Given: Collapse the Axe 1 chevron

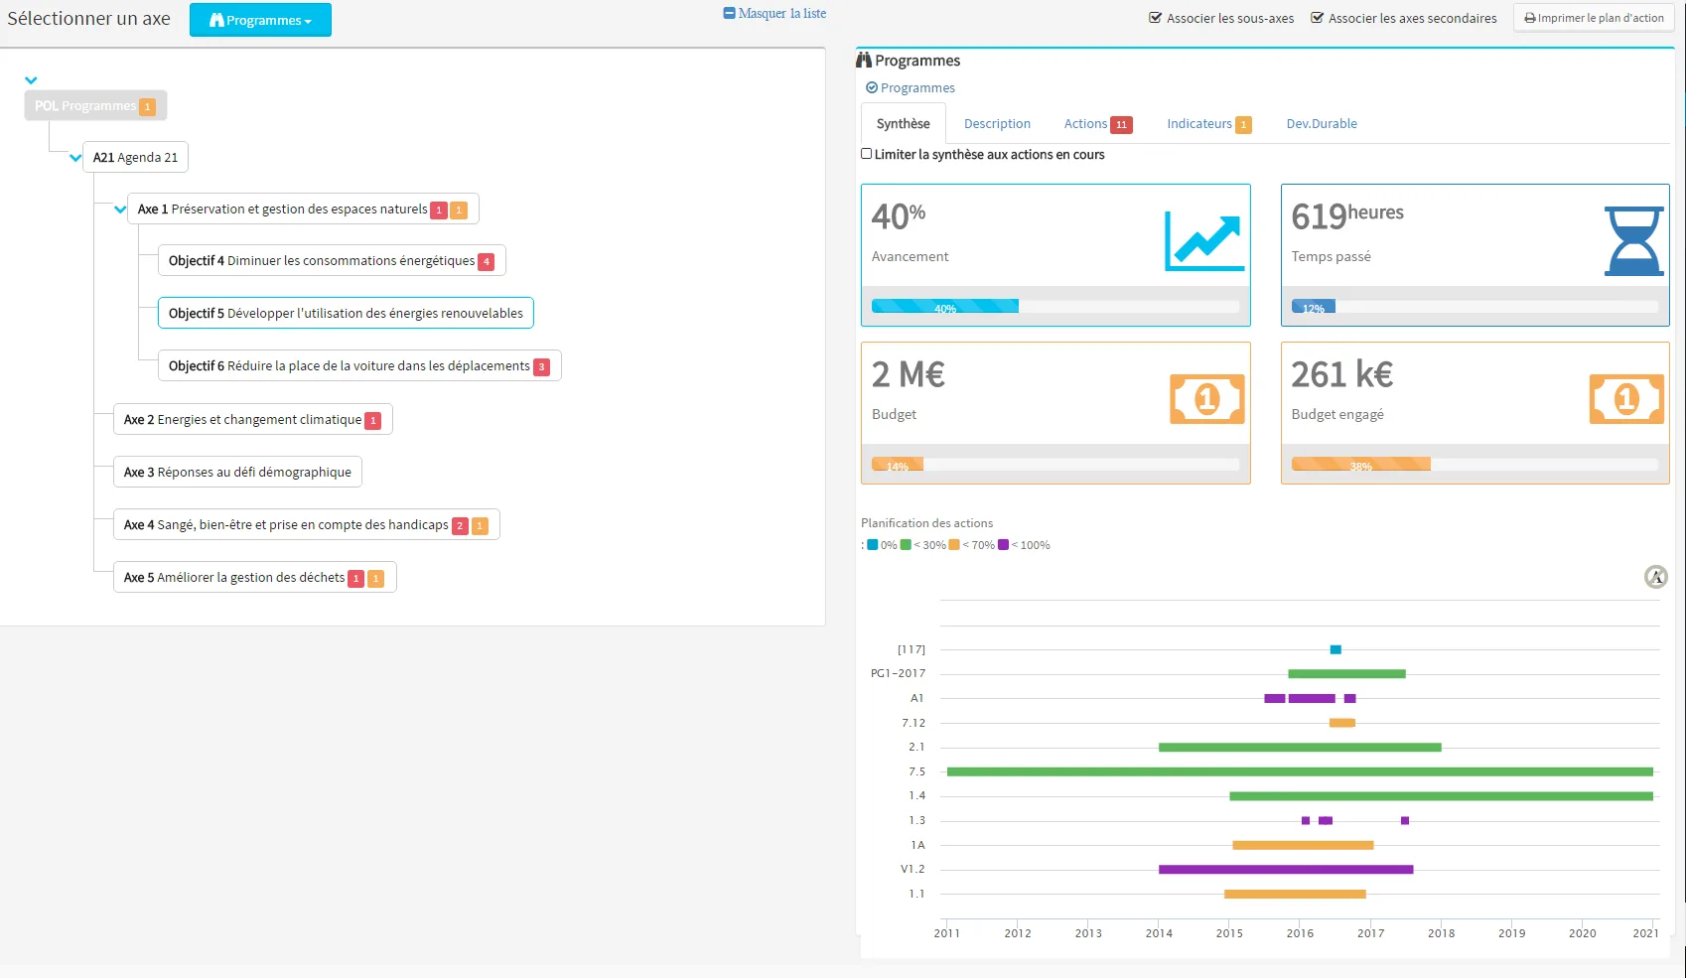Looking at the screenshot, I should 120,210.
